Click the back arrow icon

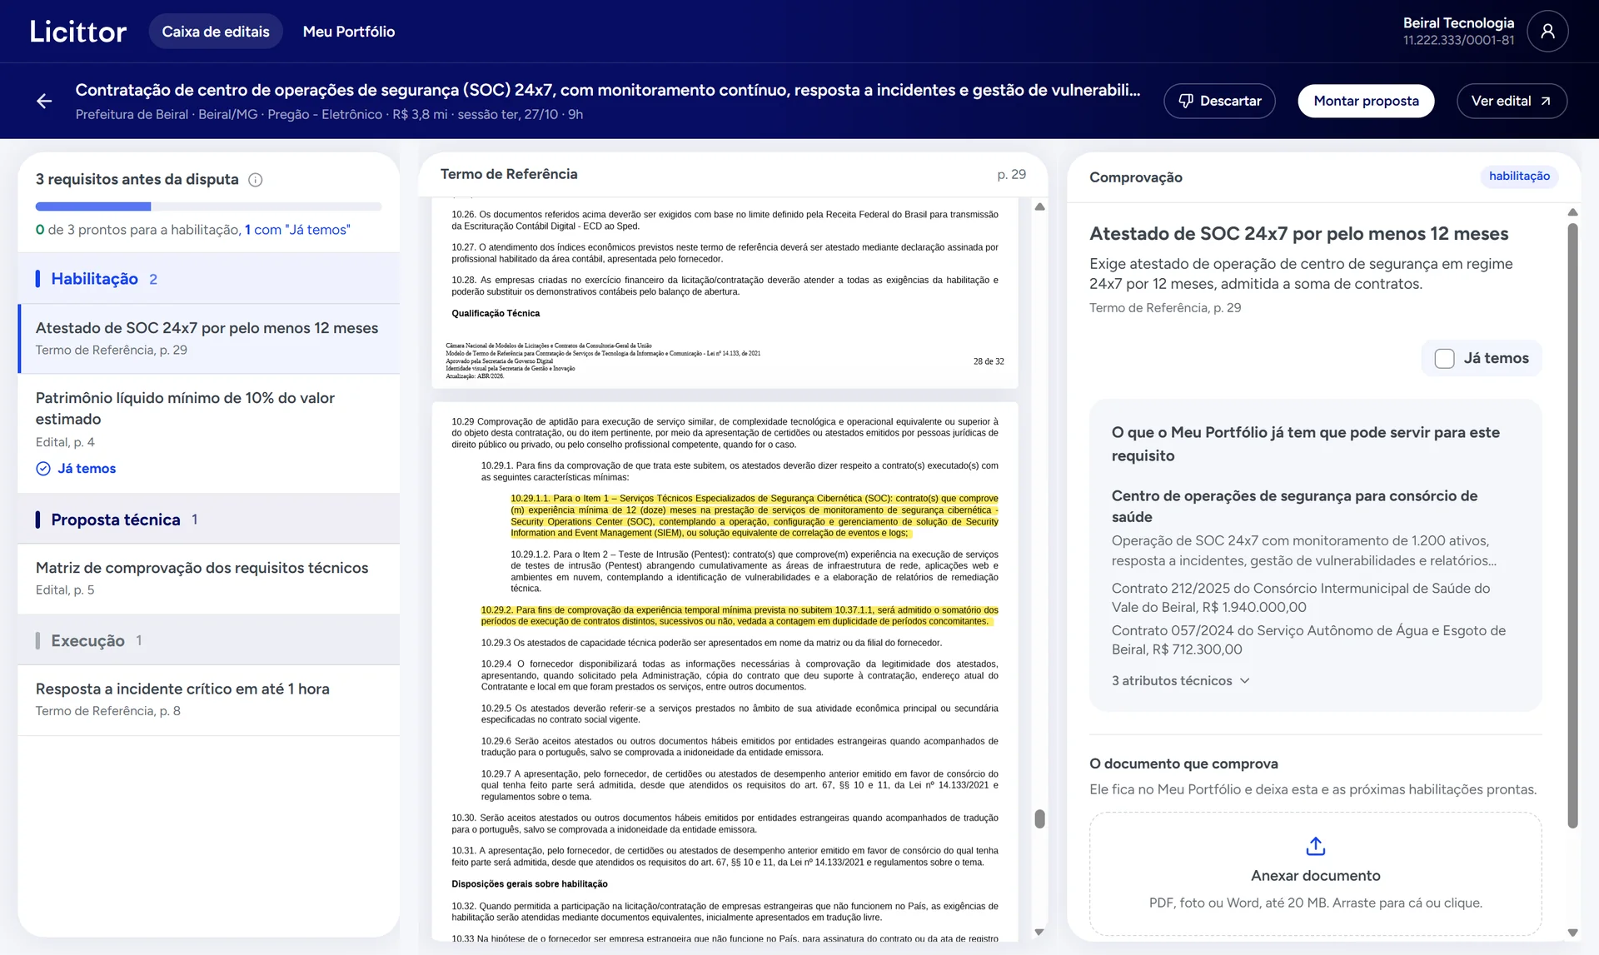coord(44,101)
